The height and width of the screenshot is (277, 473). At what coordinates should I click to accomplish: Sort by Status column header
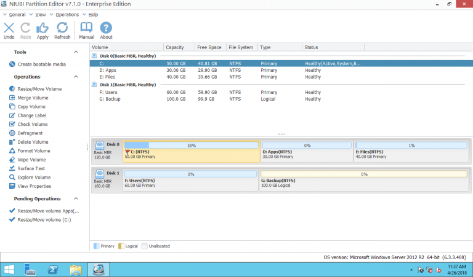333,47
